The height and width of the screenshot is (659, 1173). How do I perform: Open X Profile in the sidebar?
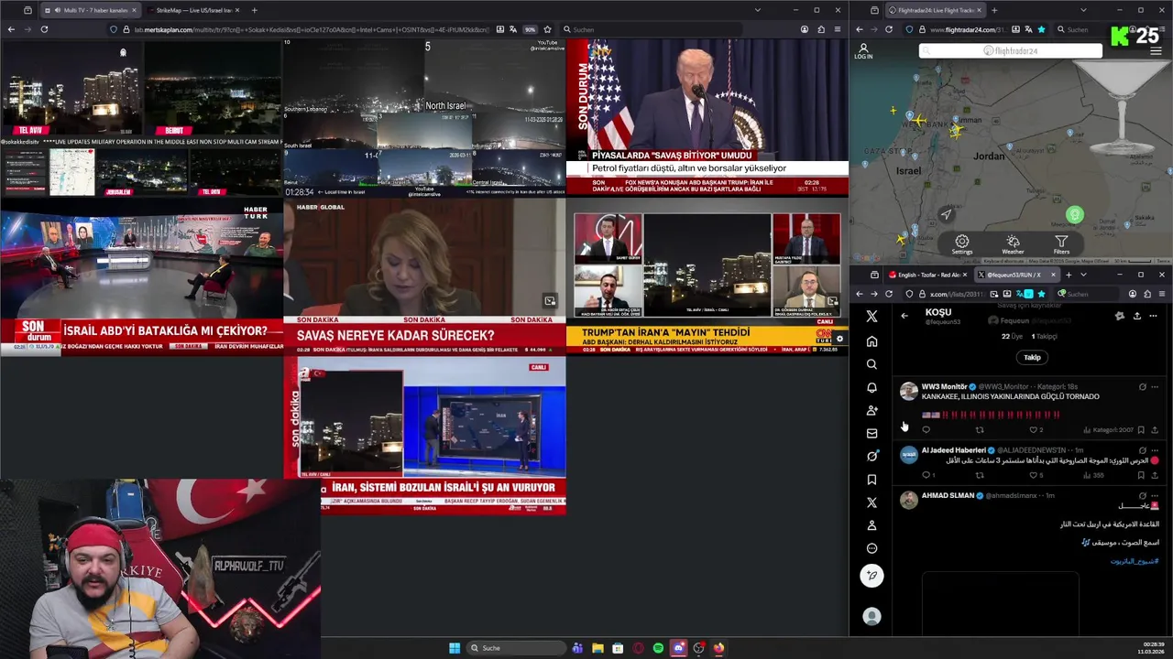(872, 525)
